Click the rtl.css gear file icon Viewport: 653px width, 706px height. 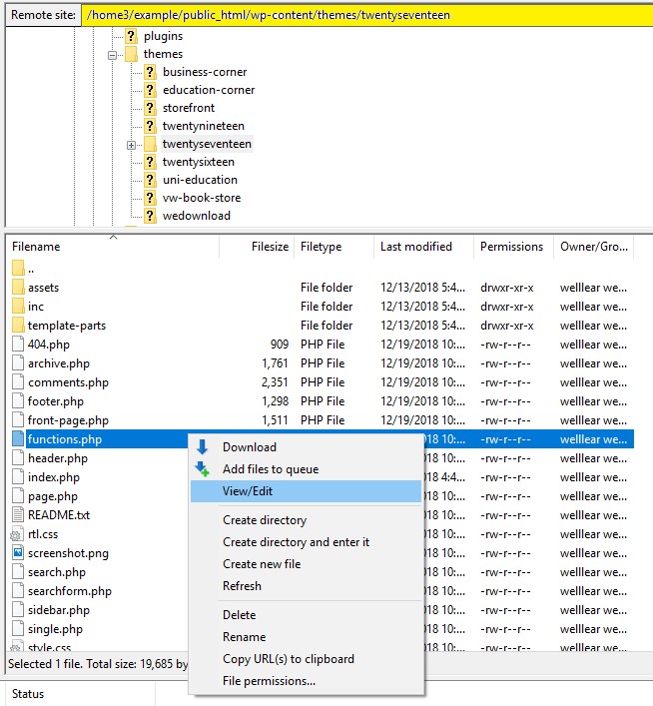coord(18,534)
